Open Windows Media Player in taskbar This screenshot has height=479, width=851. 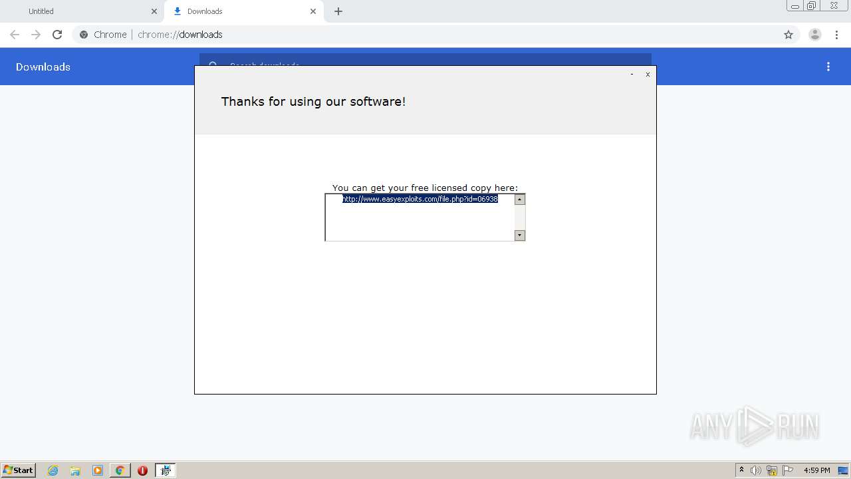pyautogui.click(x=98, y=470)
